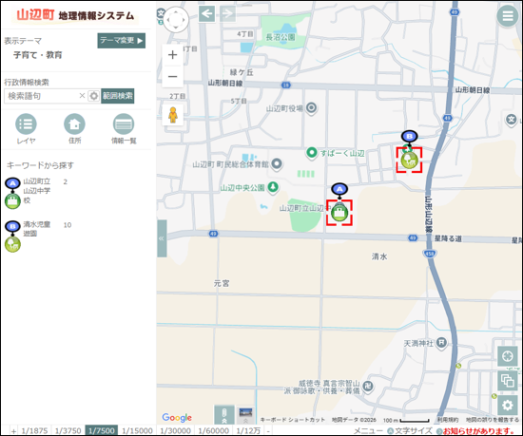523x436 pixels.
Task: Select the active 1/7500 scale tab
Action: [102, 430]
